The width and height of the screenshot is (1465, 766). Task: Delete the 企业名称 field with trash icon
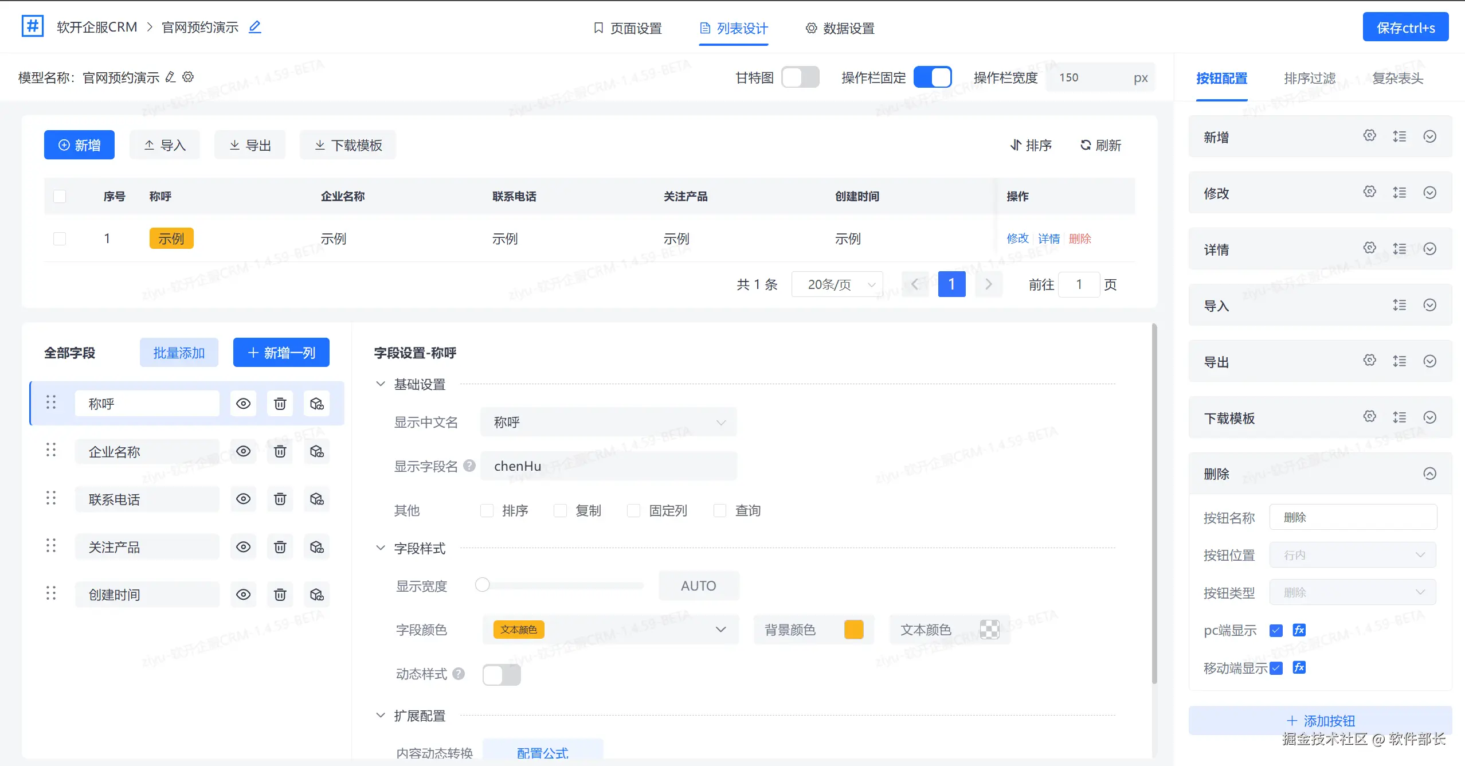coord(280,452)
